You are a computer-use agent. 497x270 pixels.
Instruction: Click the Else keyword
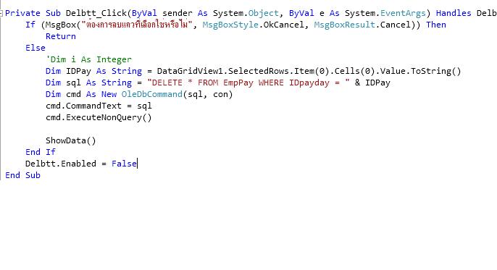click(x=35, y=48)
